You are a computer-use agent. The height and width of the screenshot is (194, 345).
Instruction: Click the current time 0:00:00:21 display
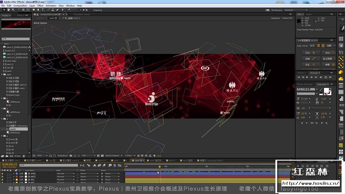click(10, 164)
